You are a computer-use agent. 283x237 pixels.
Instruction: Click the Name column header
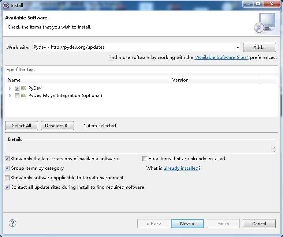pyautogui.click(x=88, y=80)
